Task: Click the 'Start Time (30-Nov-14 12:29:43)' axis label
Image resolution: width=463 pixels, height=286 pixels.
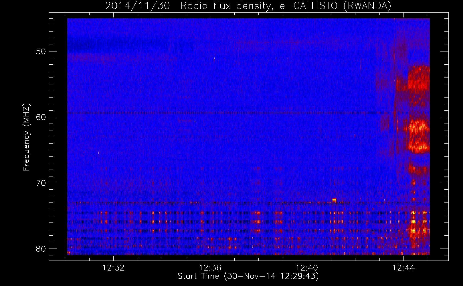Action: 248,276
